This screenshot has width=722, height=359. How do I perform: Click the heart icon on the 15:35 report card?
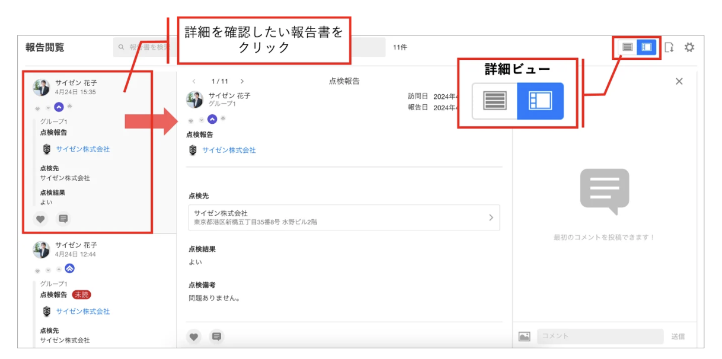tap(40, 219)
